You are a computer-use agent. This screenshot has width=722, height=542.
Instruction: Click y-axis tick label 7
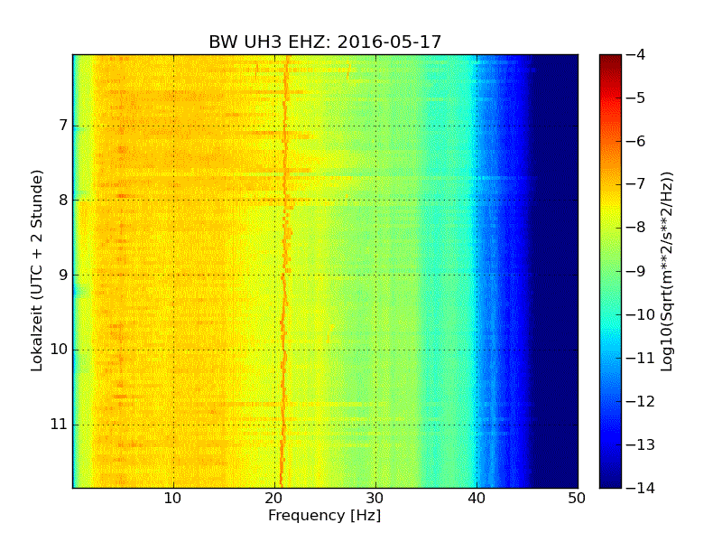coord(63,126)
